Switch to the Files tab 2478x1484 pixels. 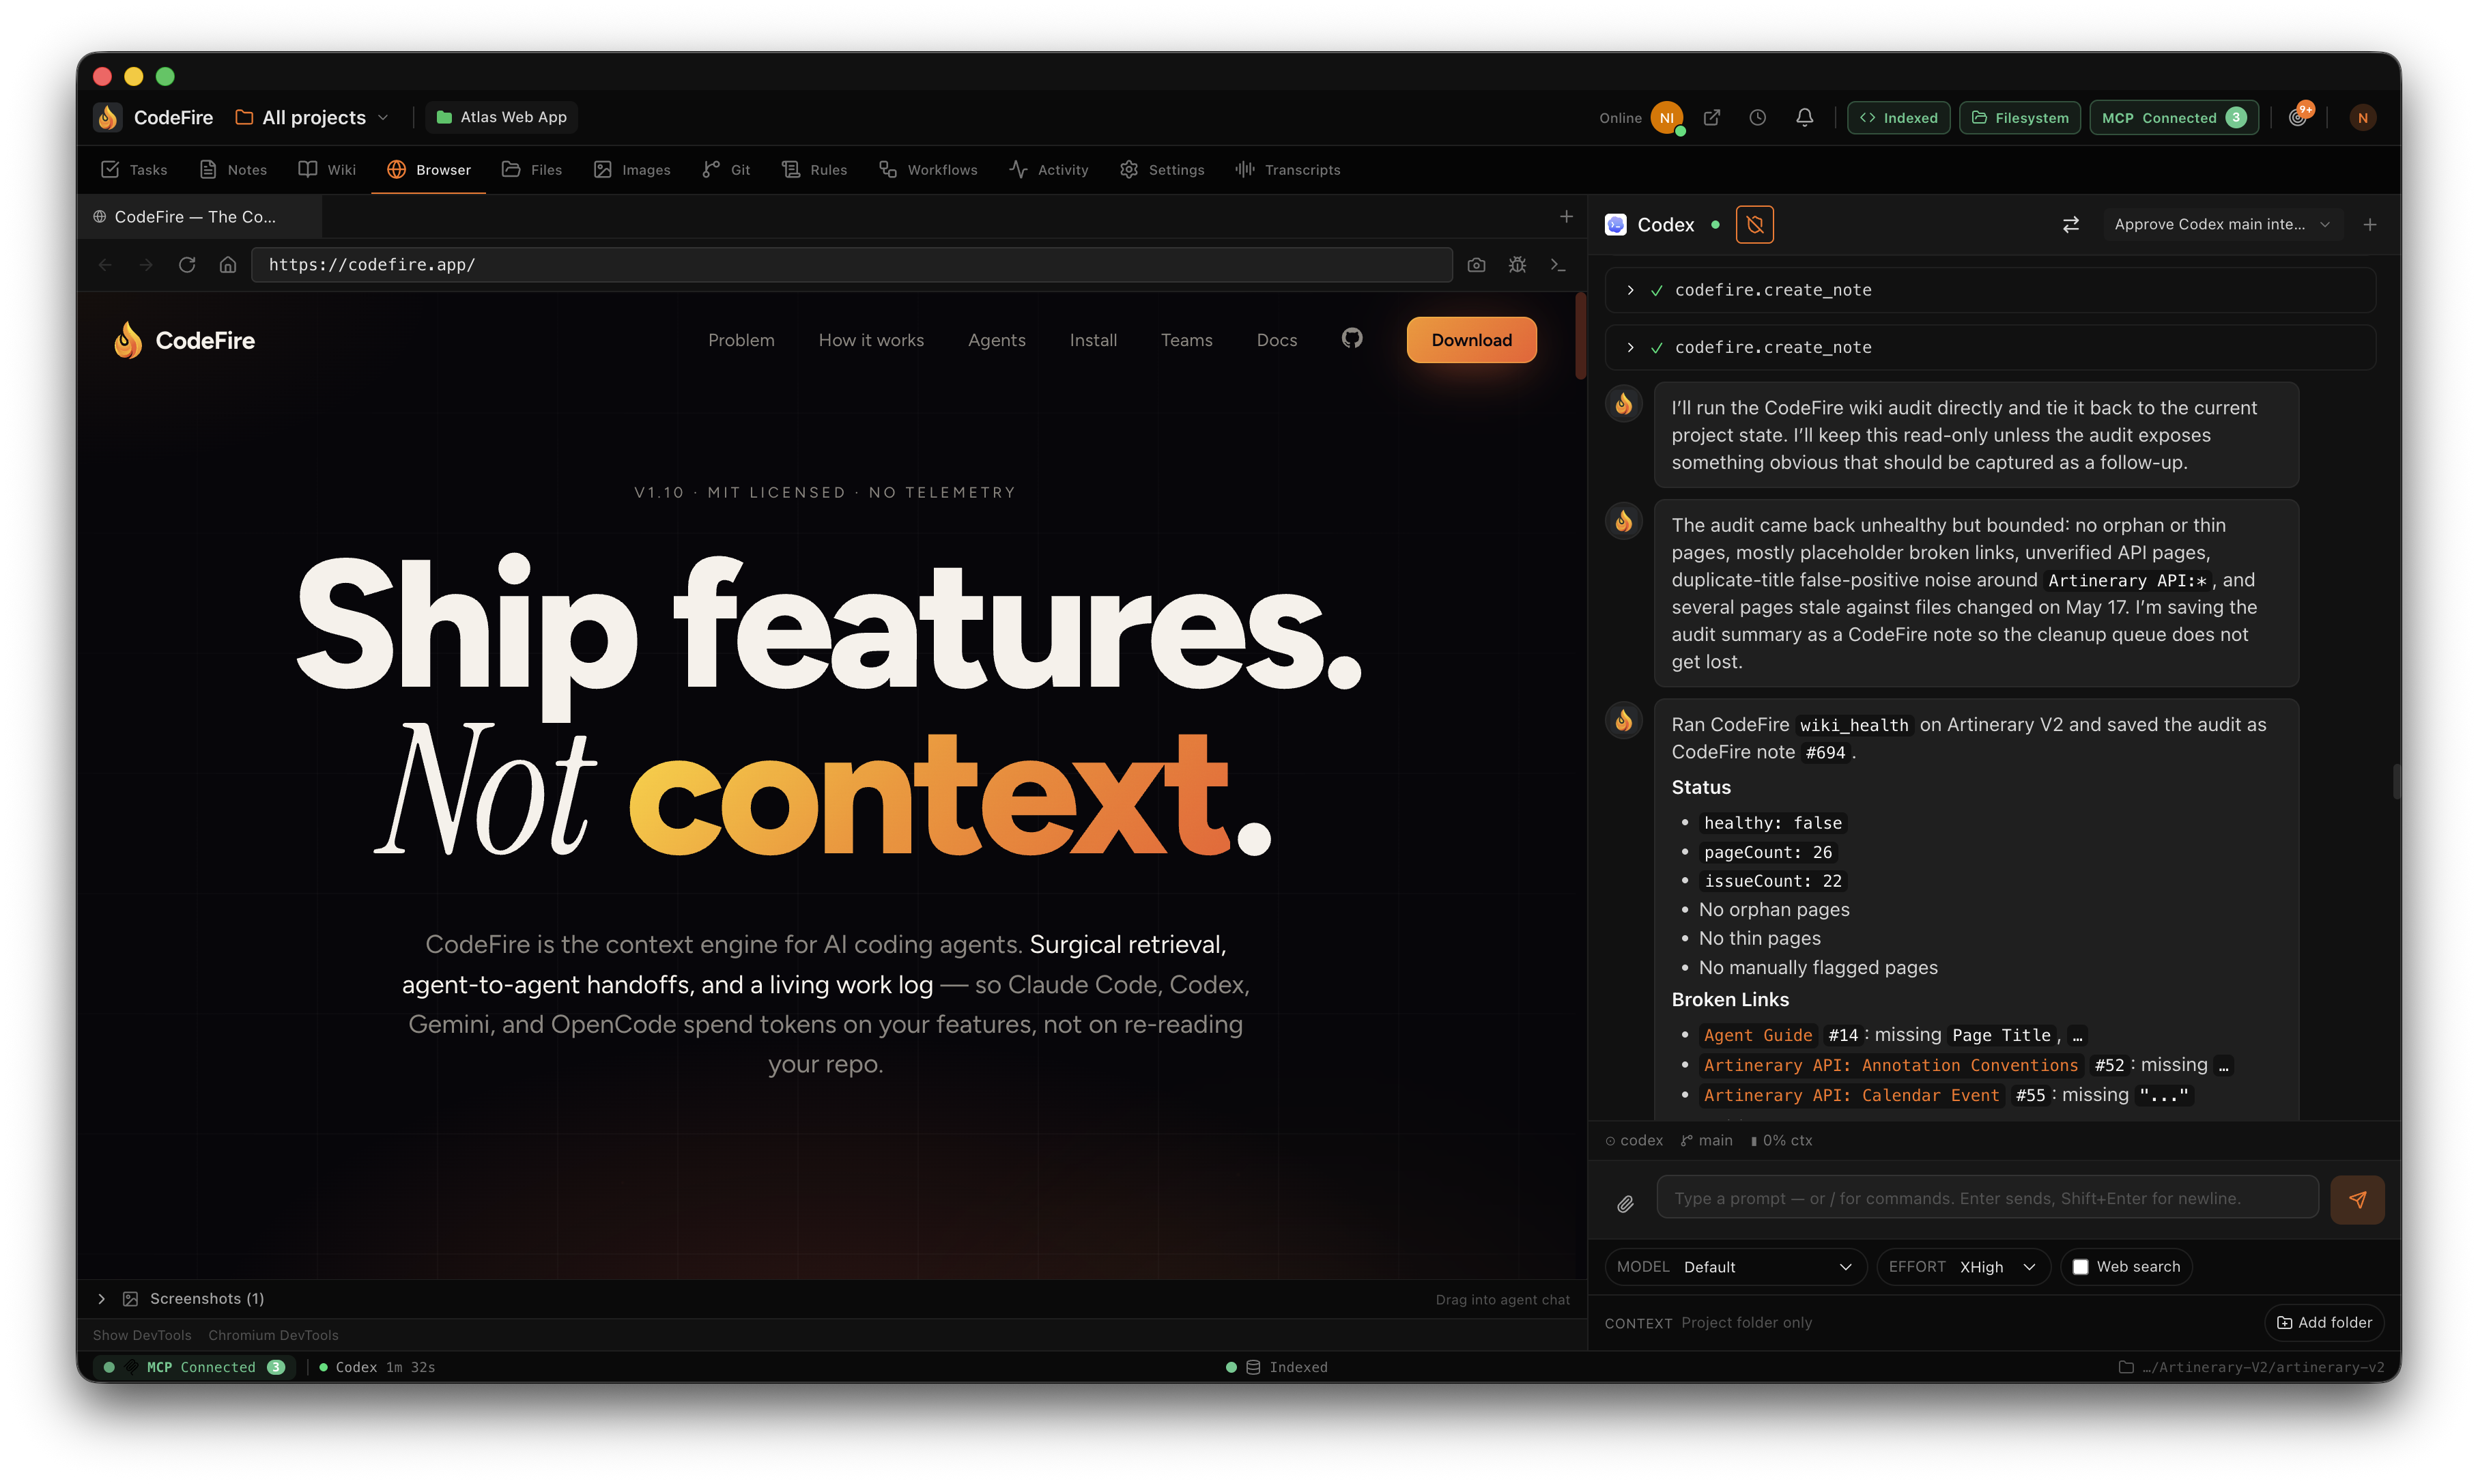[532, 170]
